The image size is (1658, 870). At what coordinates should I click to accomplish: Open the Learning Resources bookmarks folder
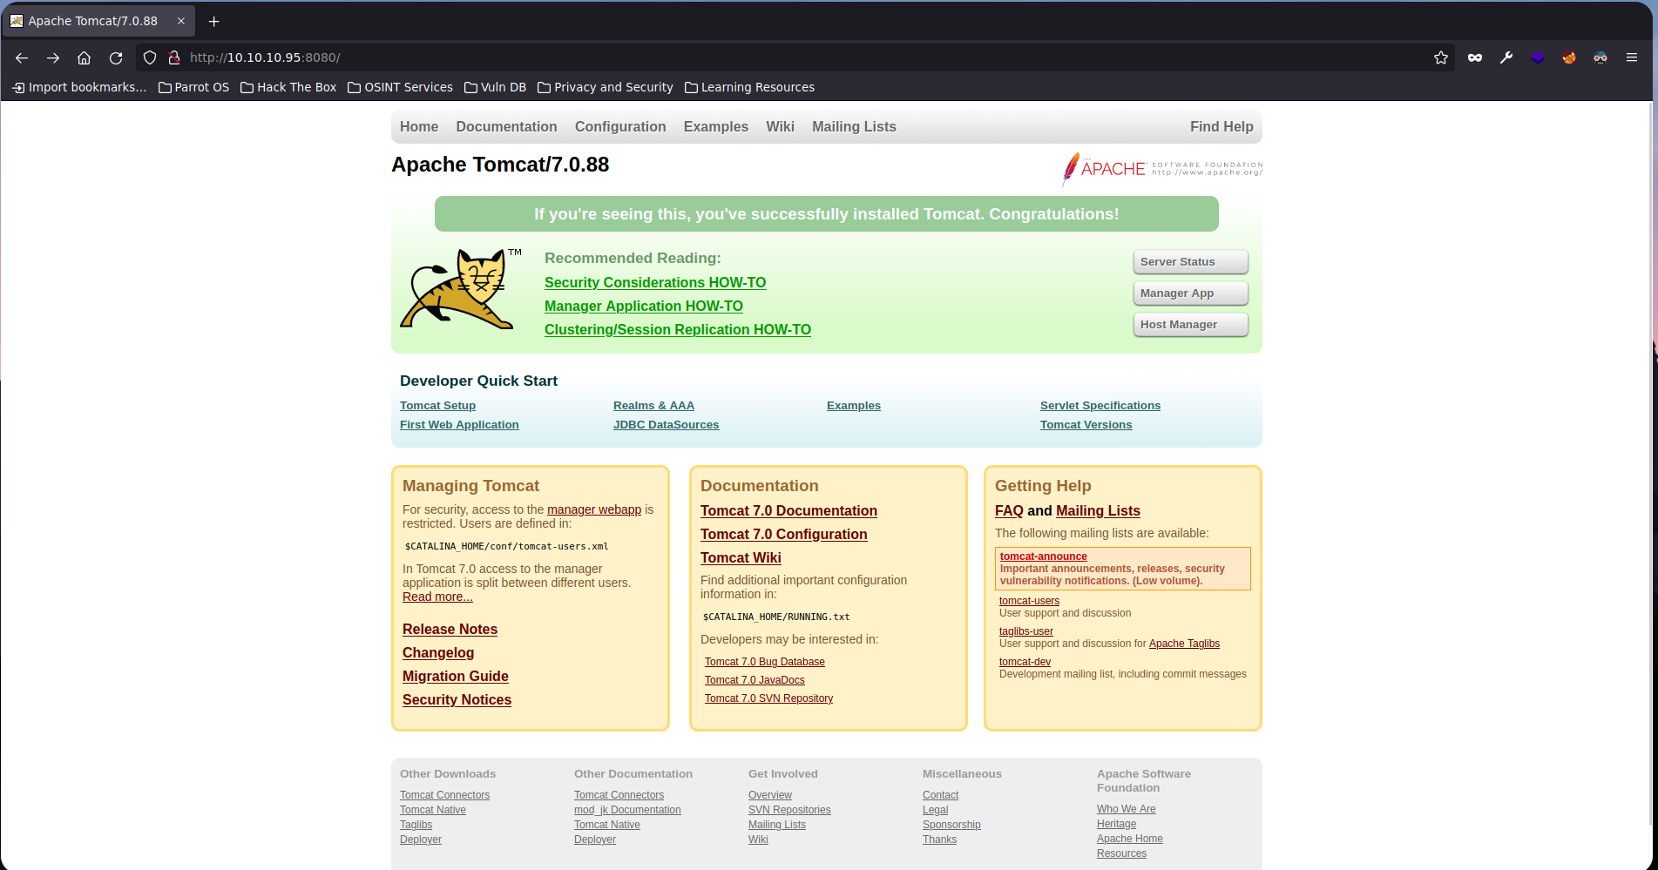(x=749, y=87)
